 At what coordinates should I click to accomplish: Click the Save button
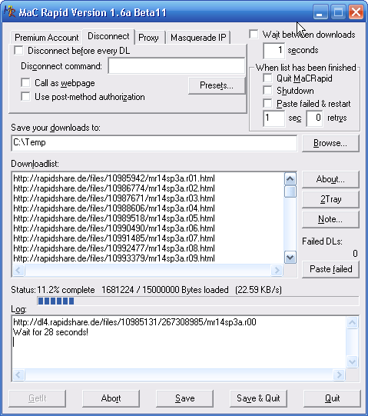[185, 398]
